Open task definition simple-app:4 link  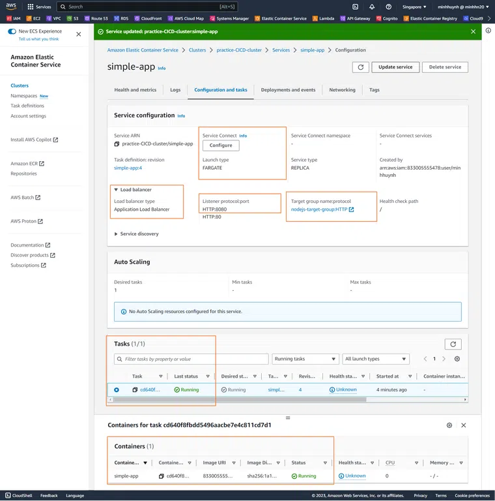point(128,168)
